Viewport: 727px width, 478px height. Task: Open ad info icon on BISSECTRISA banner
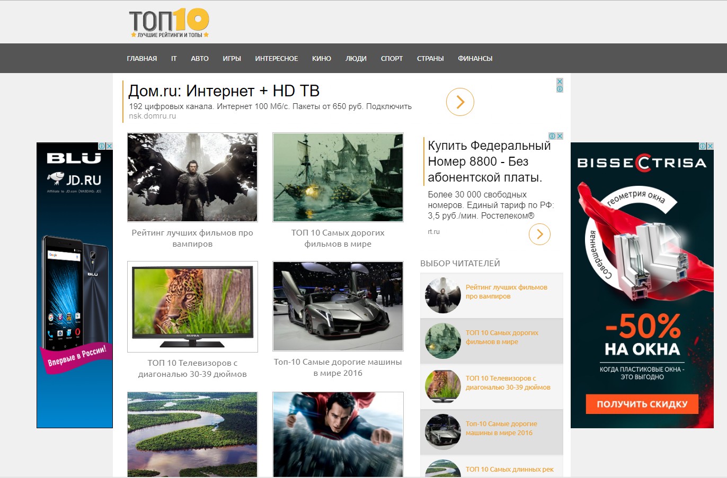[x=703, y=146]
